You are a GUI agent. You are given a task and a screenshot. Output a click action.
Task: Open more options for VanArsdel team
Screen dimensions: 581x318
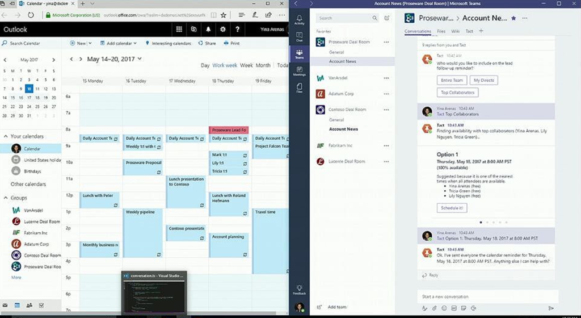[x=386, y=78]
